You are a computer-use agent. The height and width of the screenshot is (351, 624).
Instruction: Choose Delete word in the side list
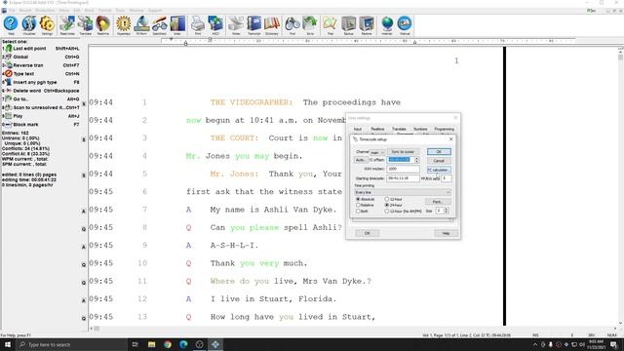pyautogui.click(x=41, y=91)
